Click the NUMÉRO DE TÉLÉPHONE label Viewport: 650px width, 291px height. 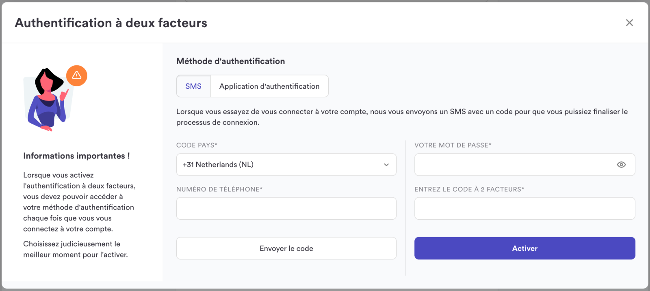(219, 189)
